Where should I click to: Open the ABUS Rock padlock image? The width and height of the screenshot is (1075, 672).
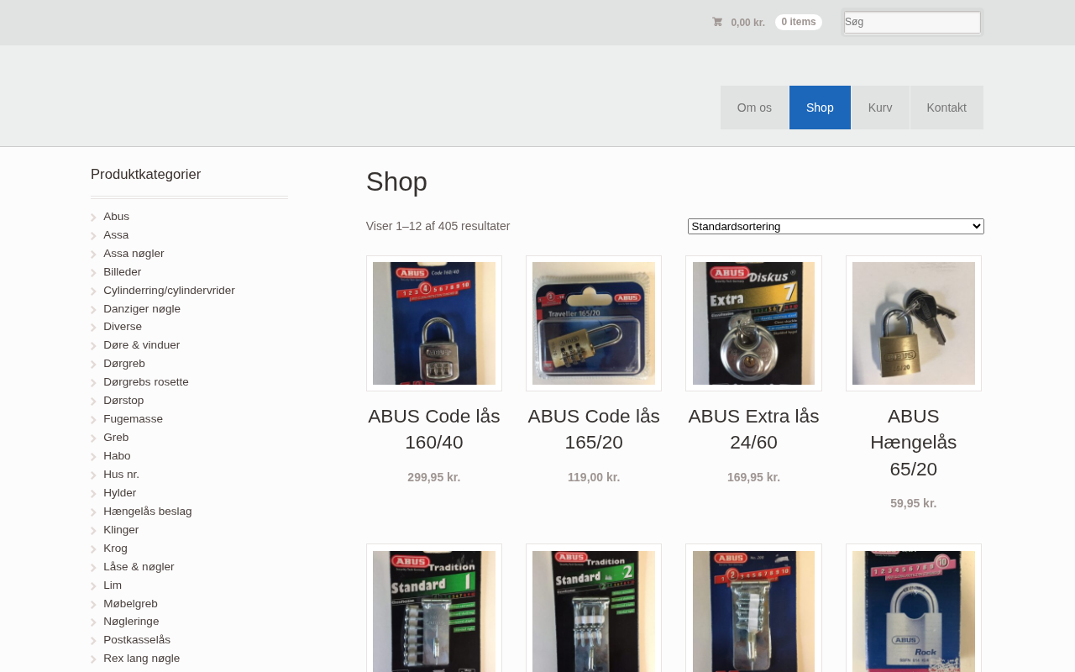(914, 608)
